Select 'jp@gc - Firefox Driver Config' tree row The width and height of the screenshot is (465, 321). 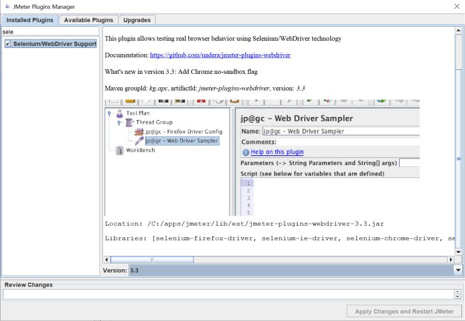click(184, 131)
